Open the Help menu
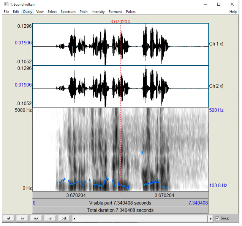Screen dimensions: 242x226 click(x=233, y=12)
